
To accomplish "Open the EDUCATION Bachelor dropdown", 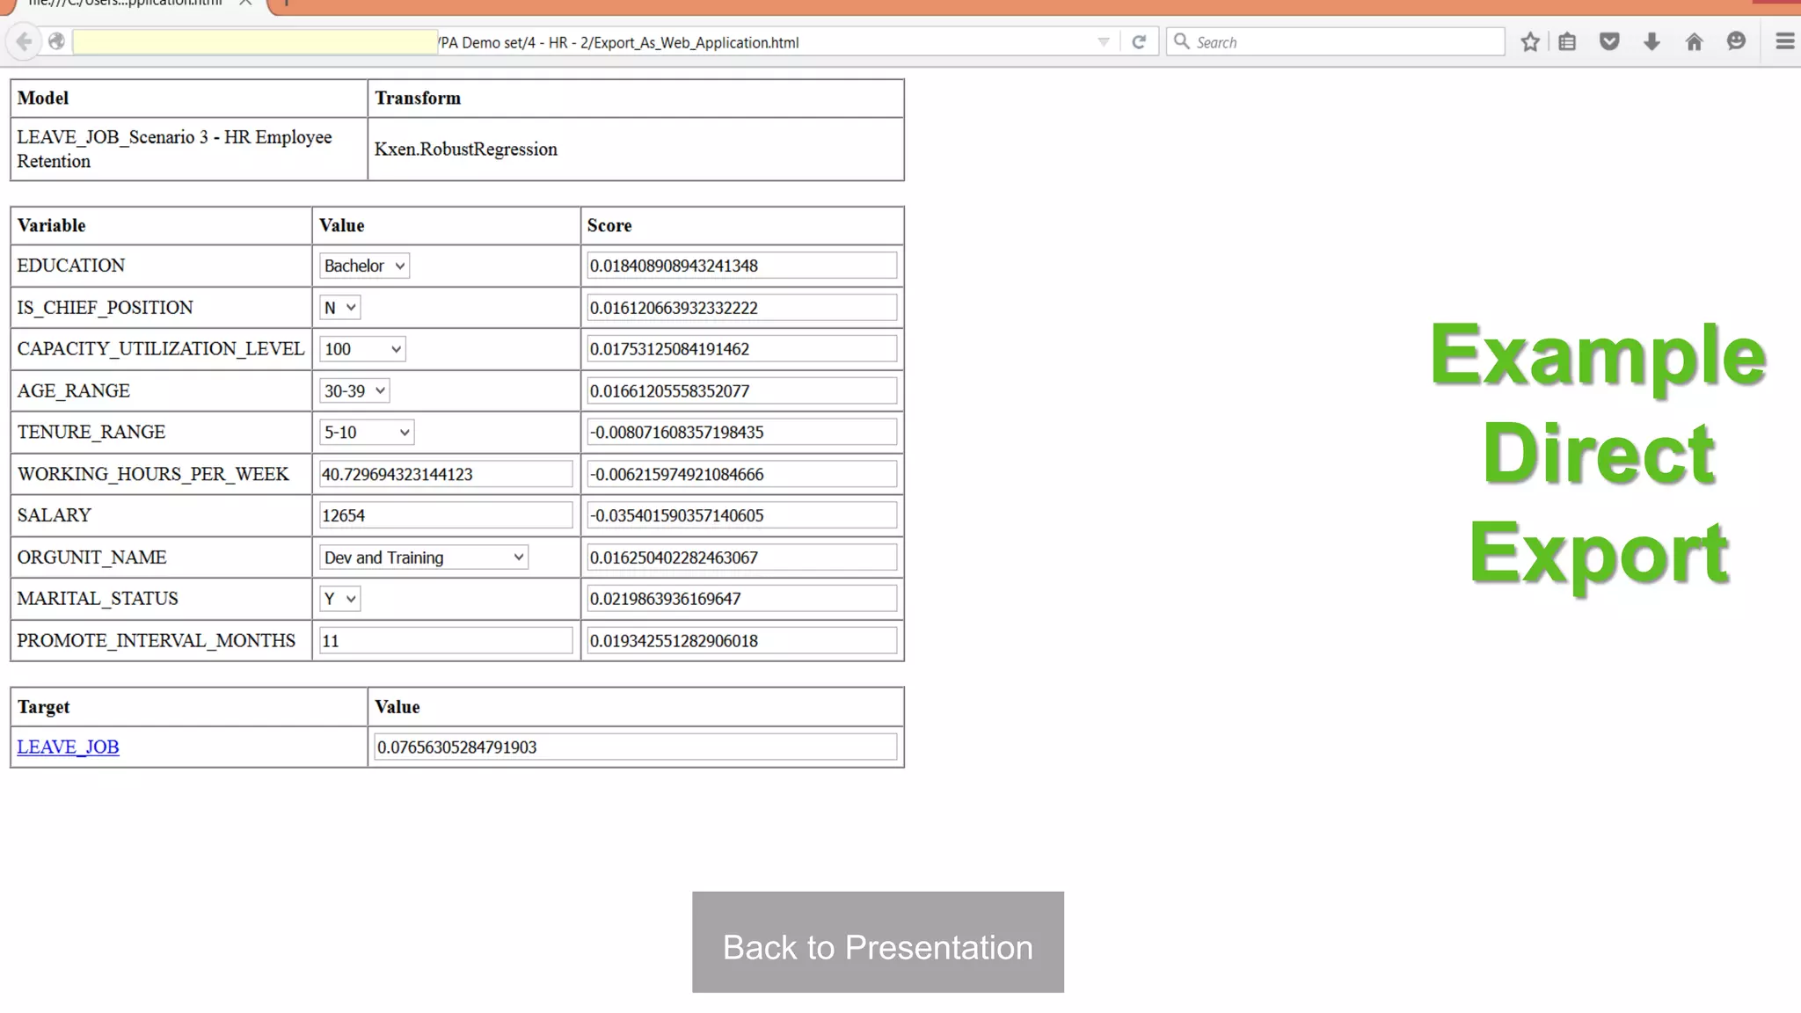I will click(364, 266).
